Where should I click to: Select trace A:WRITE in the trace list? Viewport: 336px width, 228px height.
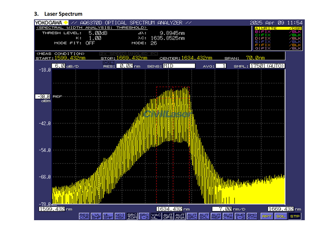click(x=278, y=28)
